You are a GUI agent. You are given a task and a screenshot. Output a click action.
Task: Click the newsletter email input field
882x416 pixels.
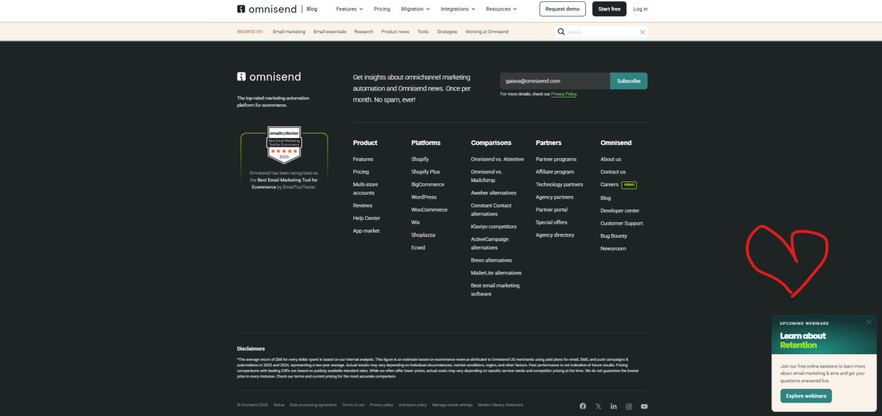(554, 81)
